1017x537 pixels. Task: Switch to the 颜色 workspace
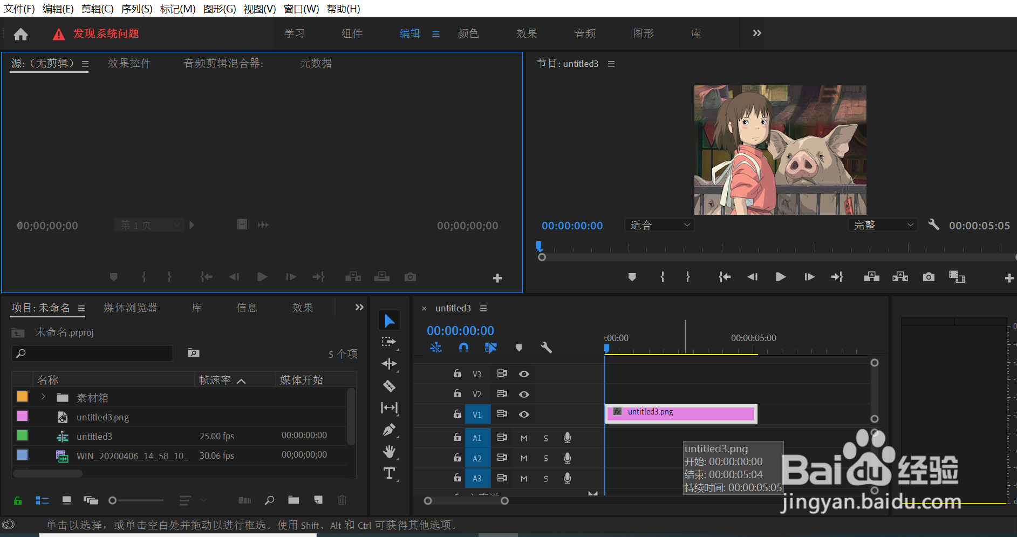pyautogui.click(x=468, y=33)
